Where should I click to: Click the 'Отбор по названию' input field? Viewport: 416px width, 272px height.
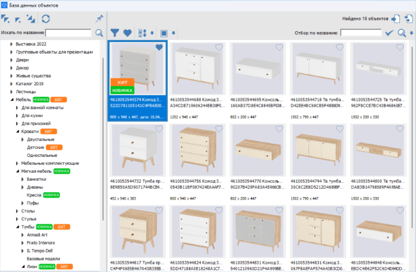click(361, 33)
